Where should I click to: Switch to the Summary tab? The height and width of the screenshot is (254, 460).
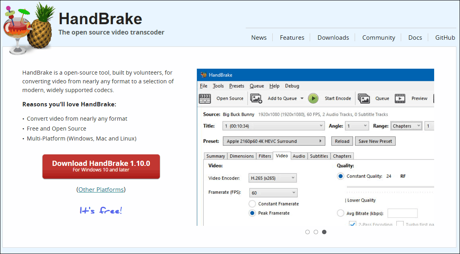[215, 156]
